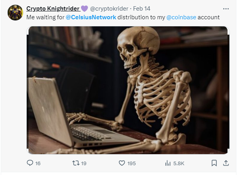Open the view analytics bar chart icon

(x=168, y=163)
